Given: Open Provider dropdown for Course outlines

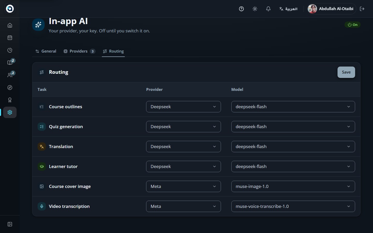Looking at the screenshot, I should point(183,107).
